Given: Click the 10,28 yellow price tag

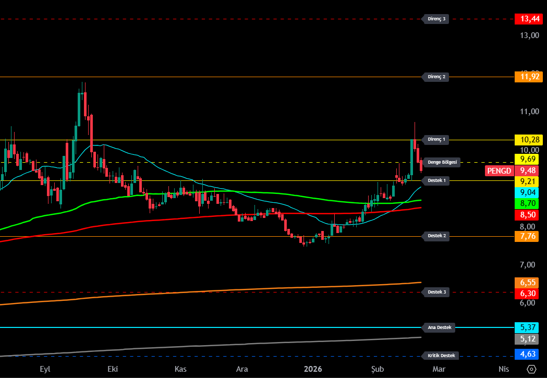Looking at the screenshot, I should pos(529,140).
